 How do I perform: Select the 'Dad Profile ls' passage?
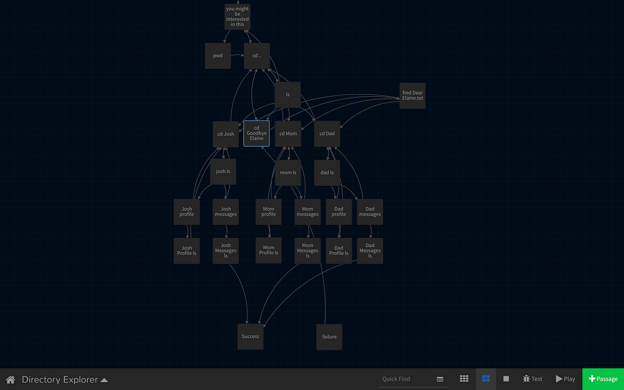click(x=339, y=251)
